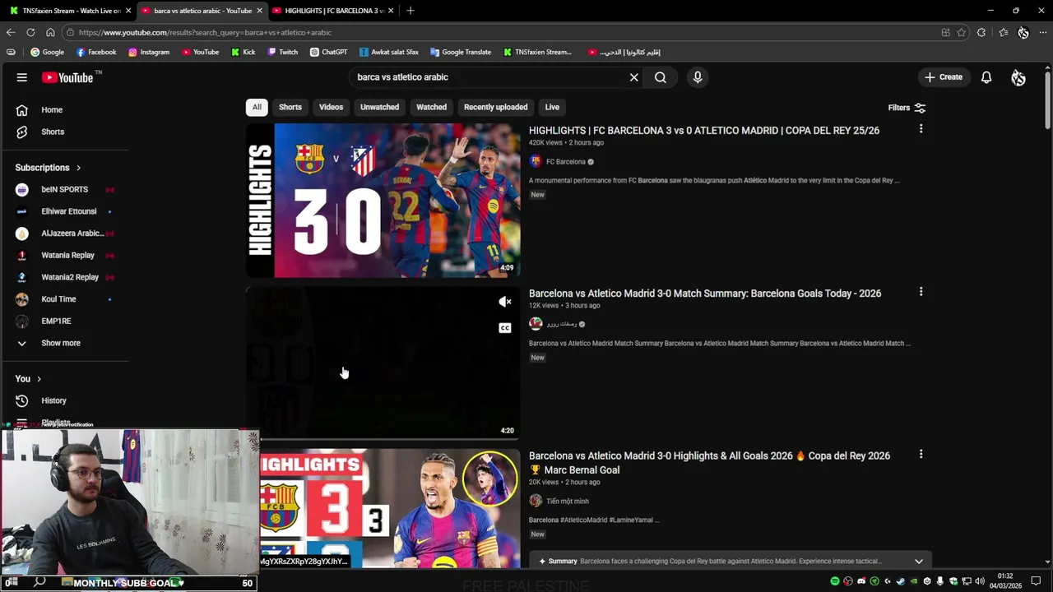Open YouTube notifications bell
The image size is (1053, 592).
[986, 77]
